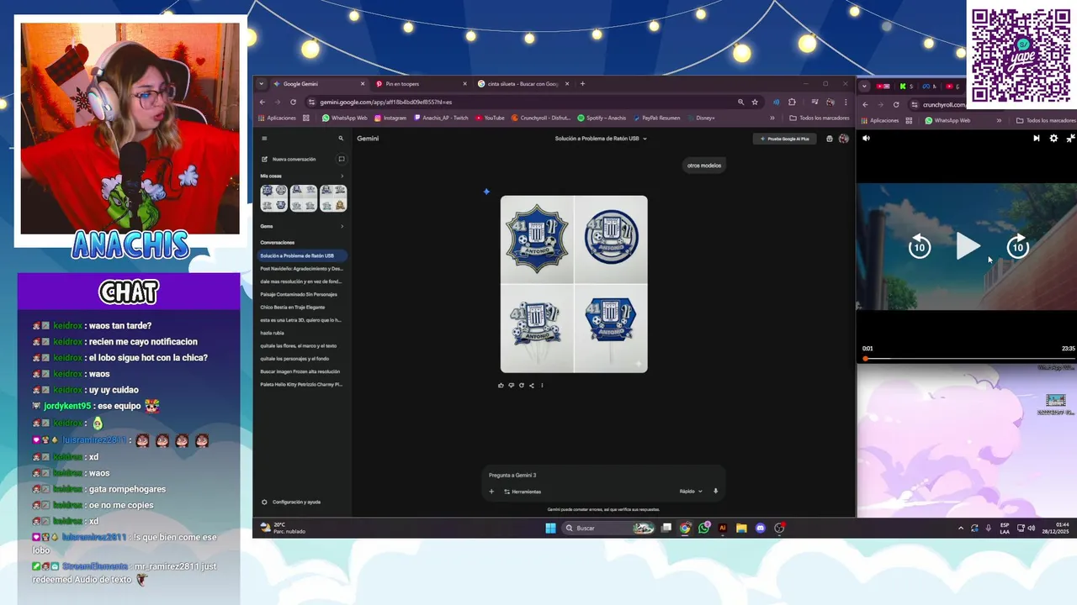Open Rápido model mode dropdown
Screen dimensions: 1077x605
coord(691,492)
